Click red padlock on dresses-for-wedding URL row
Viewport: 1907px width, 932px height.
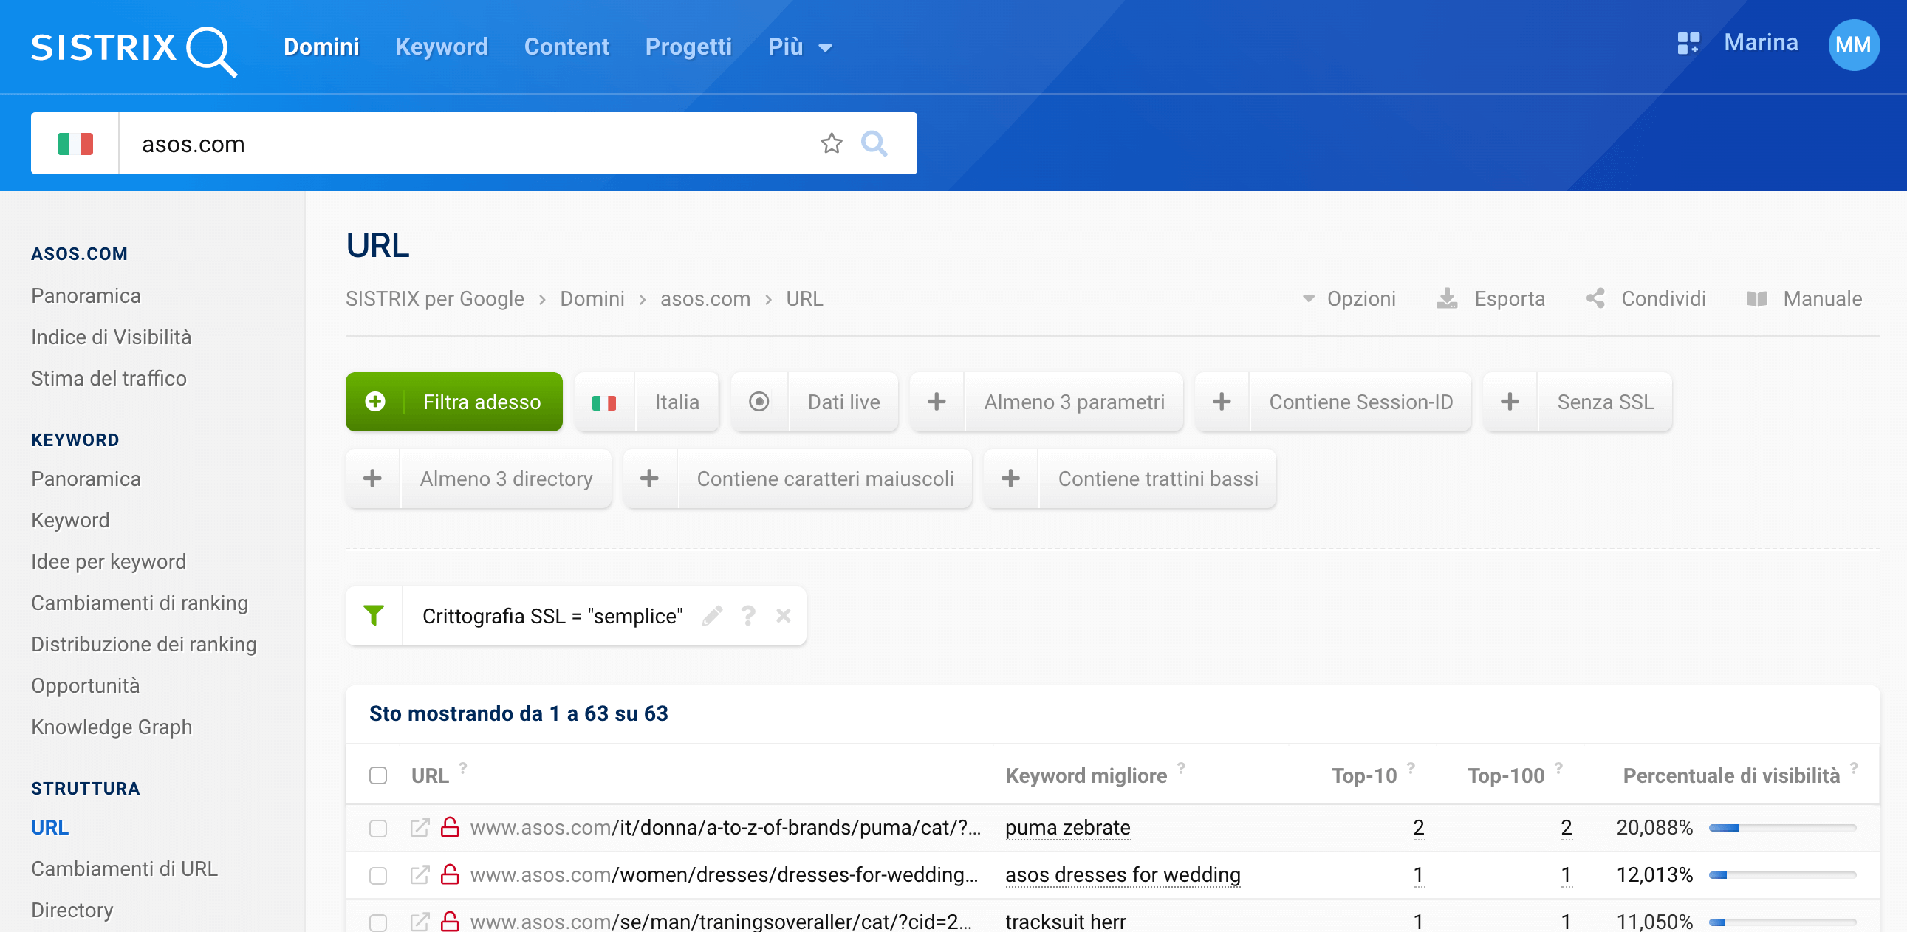click(450, 874)
